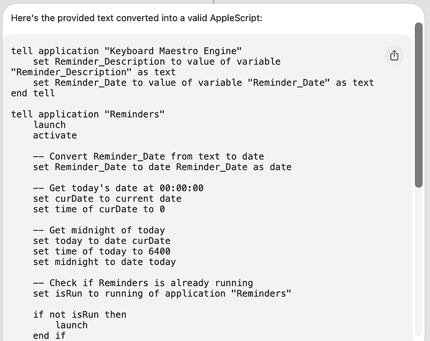Click the 'Get midnight of today' comment
Image resolution: width=430 pixels, height=341 pixels.
tap(99, 230)
